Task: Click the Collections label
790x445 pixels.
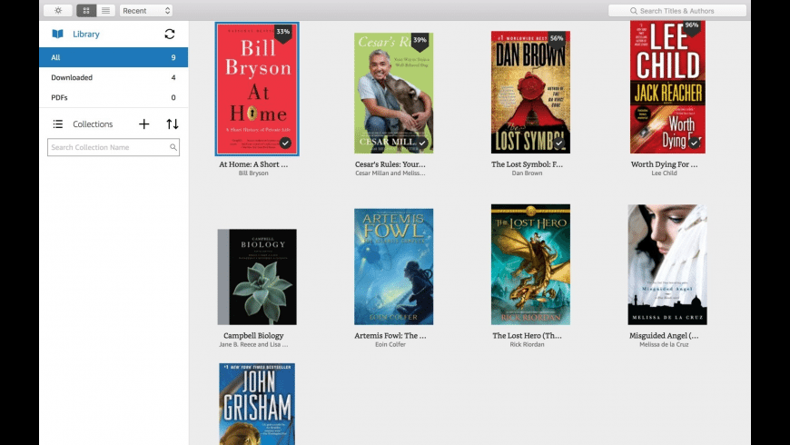Action: [93, 124]
